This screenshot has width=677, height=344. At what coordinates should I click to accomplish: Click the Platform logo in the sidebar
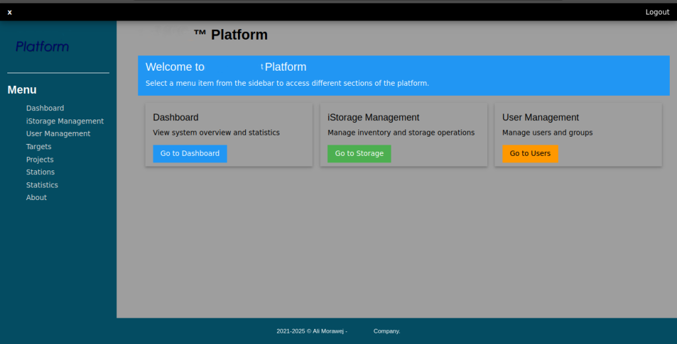[x=42, y=46]
